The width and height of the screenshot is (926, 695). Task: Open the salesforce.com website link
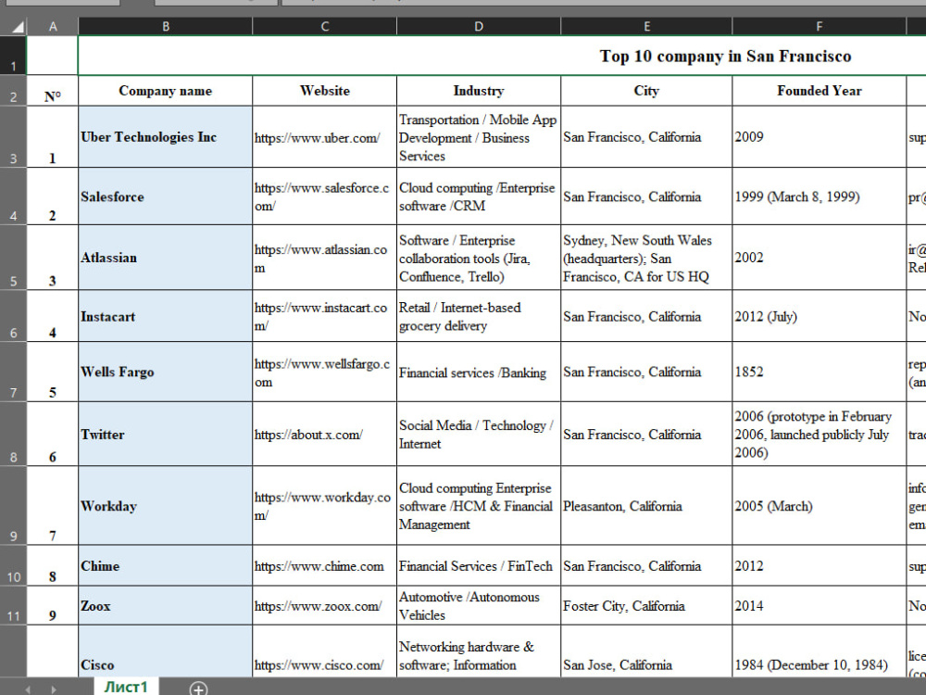point(322,196)
